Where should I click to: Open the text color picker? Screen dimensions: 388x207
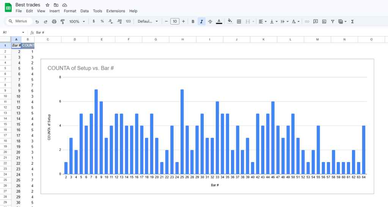219,22
